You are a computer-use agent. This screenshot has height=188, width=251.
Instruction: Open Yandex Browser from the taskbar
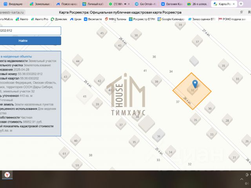tap(7, 175)
